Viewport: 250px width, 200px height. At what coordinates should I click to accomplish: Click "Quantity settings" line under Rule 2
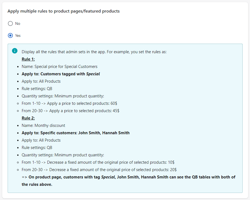63,155
